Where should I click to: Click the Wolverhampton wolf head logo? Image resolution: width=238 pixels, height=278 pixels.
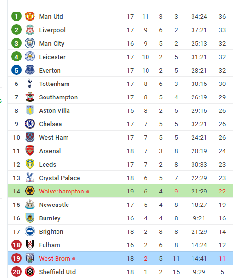(30, 191)
